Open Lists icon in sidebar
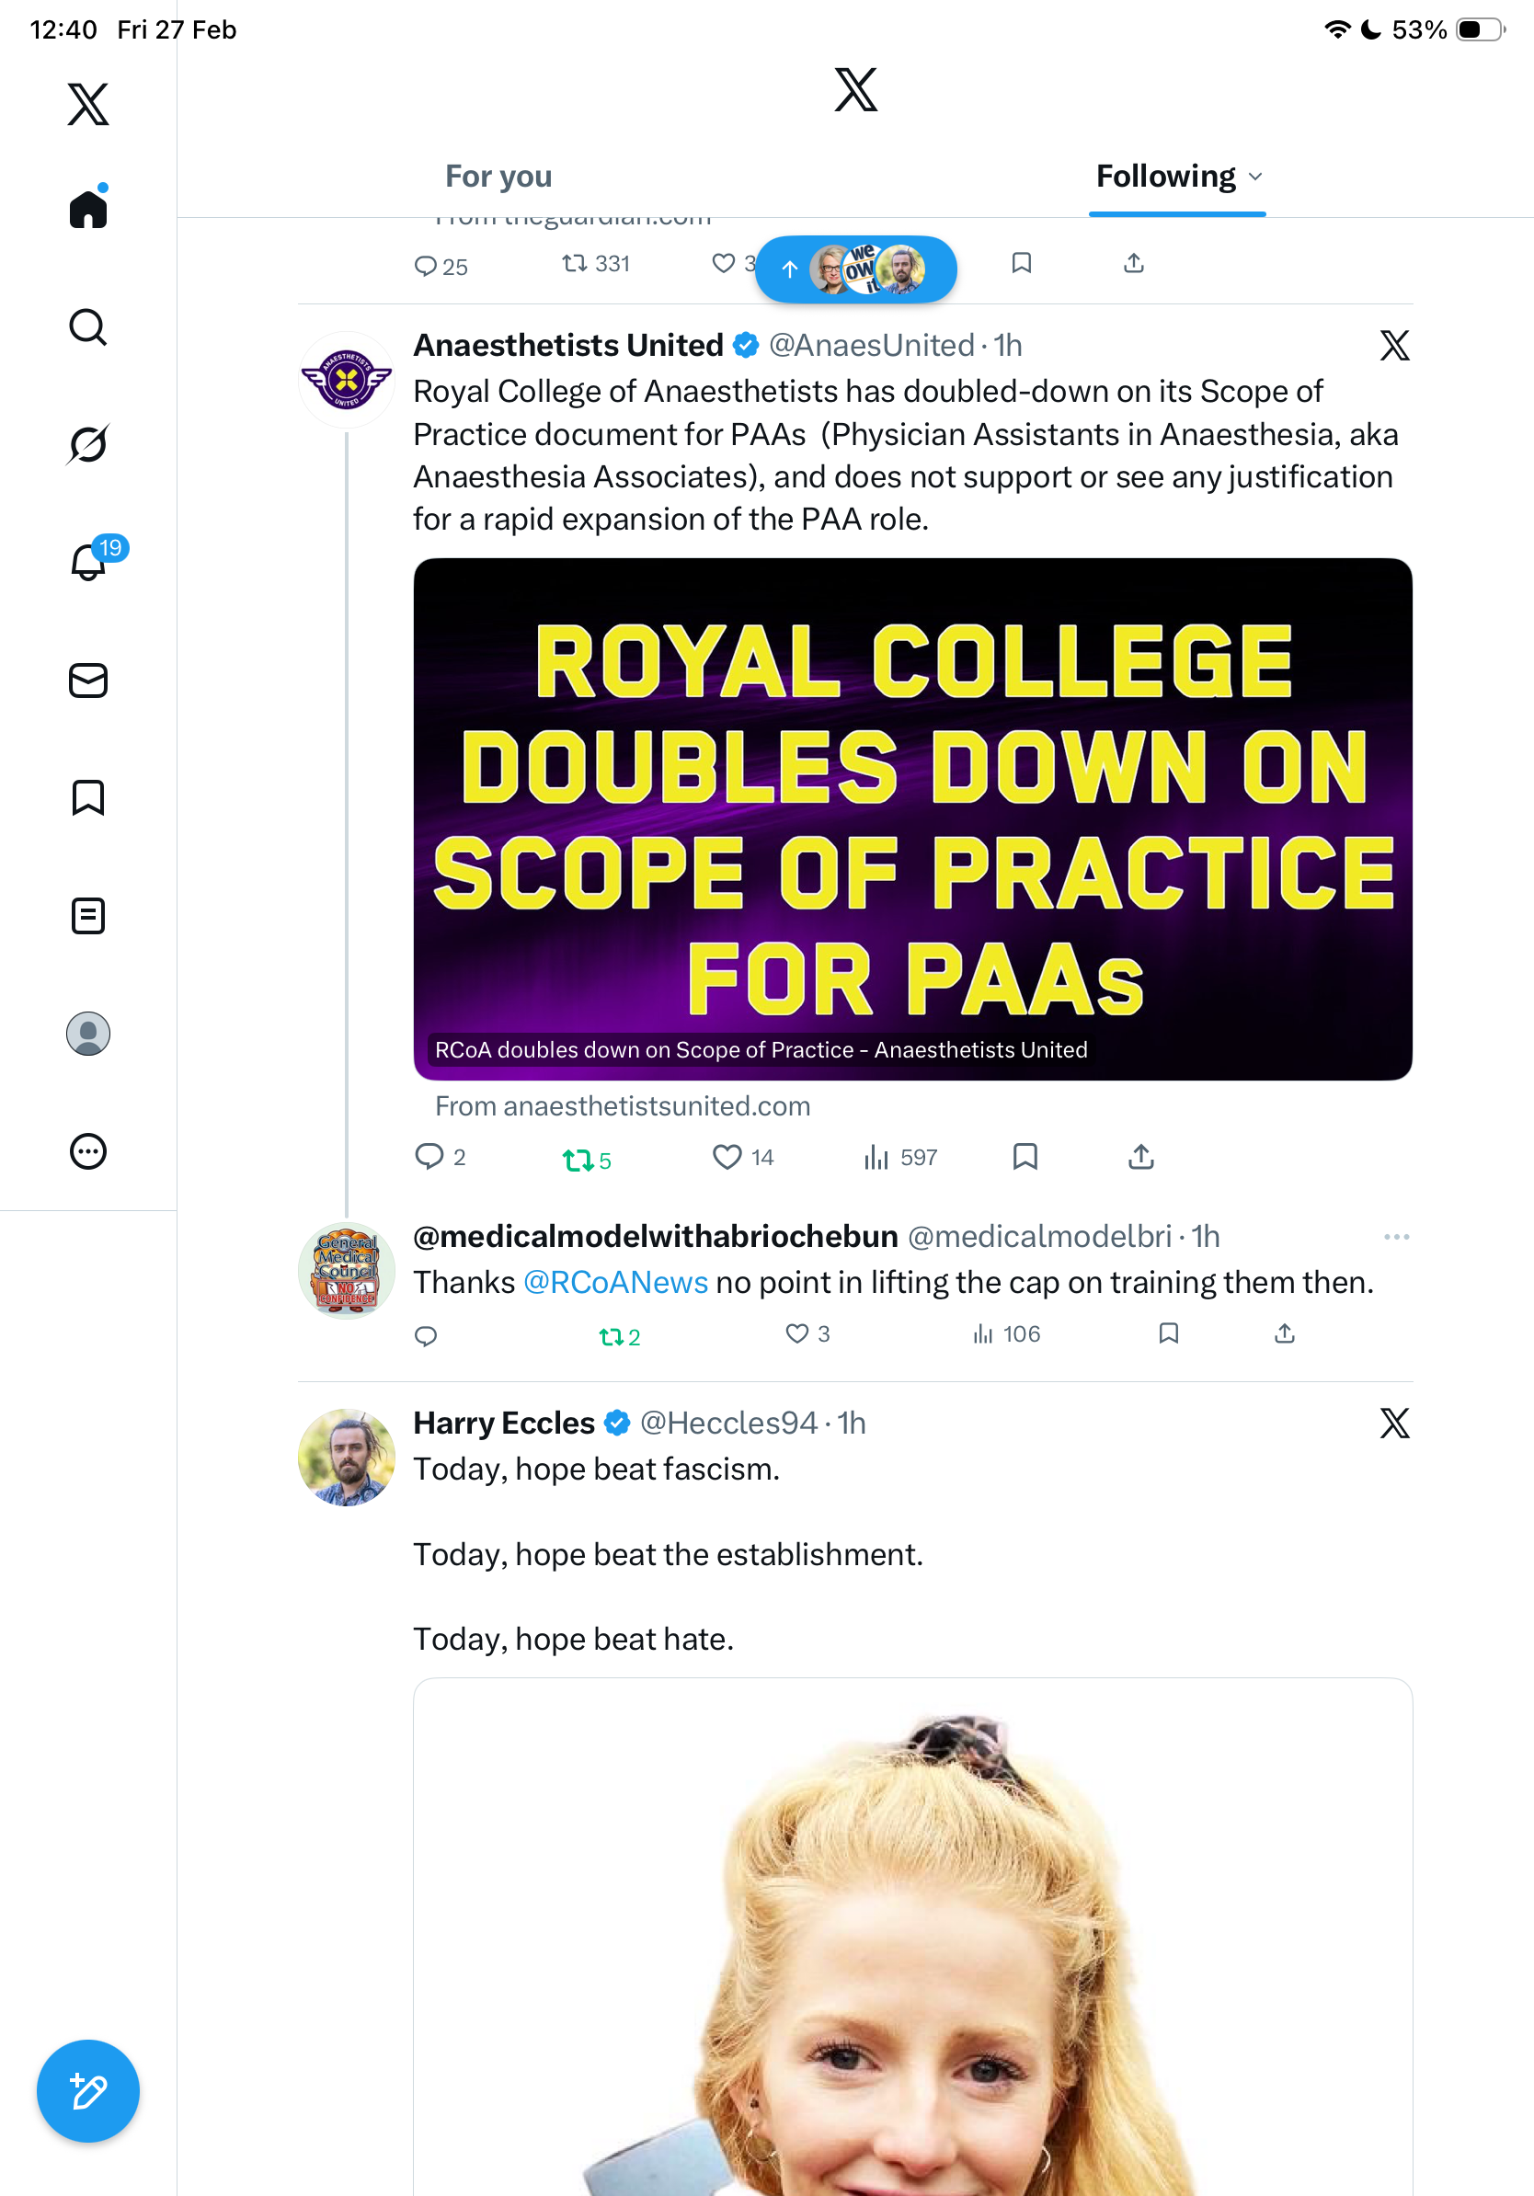The image size is (1534, 2196). (x=88, y=915)
